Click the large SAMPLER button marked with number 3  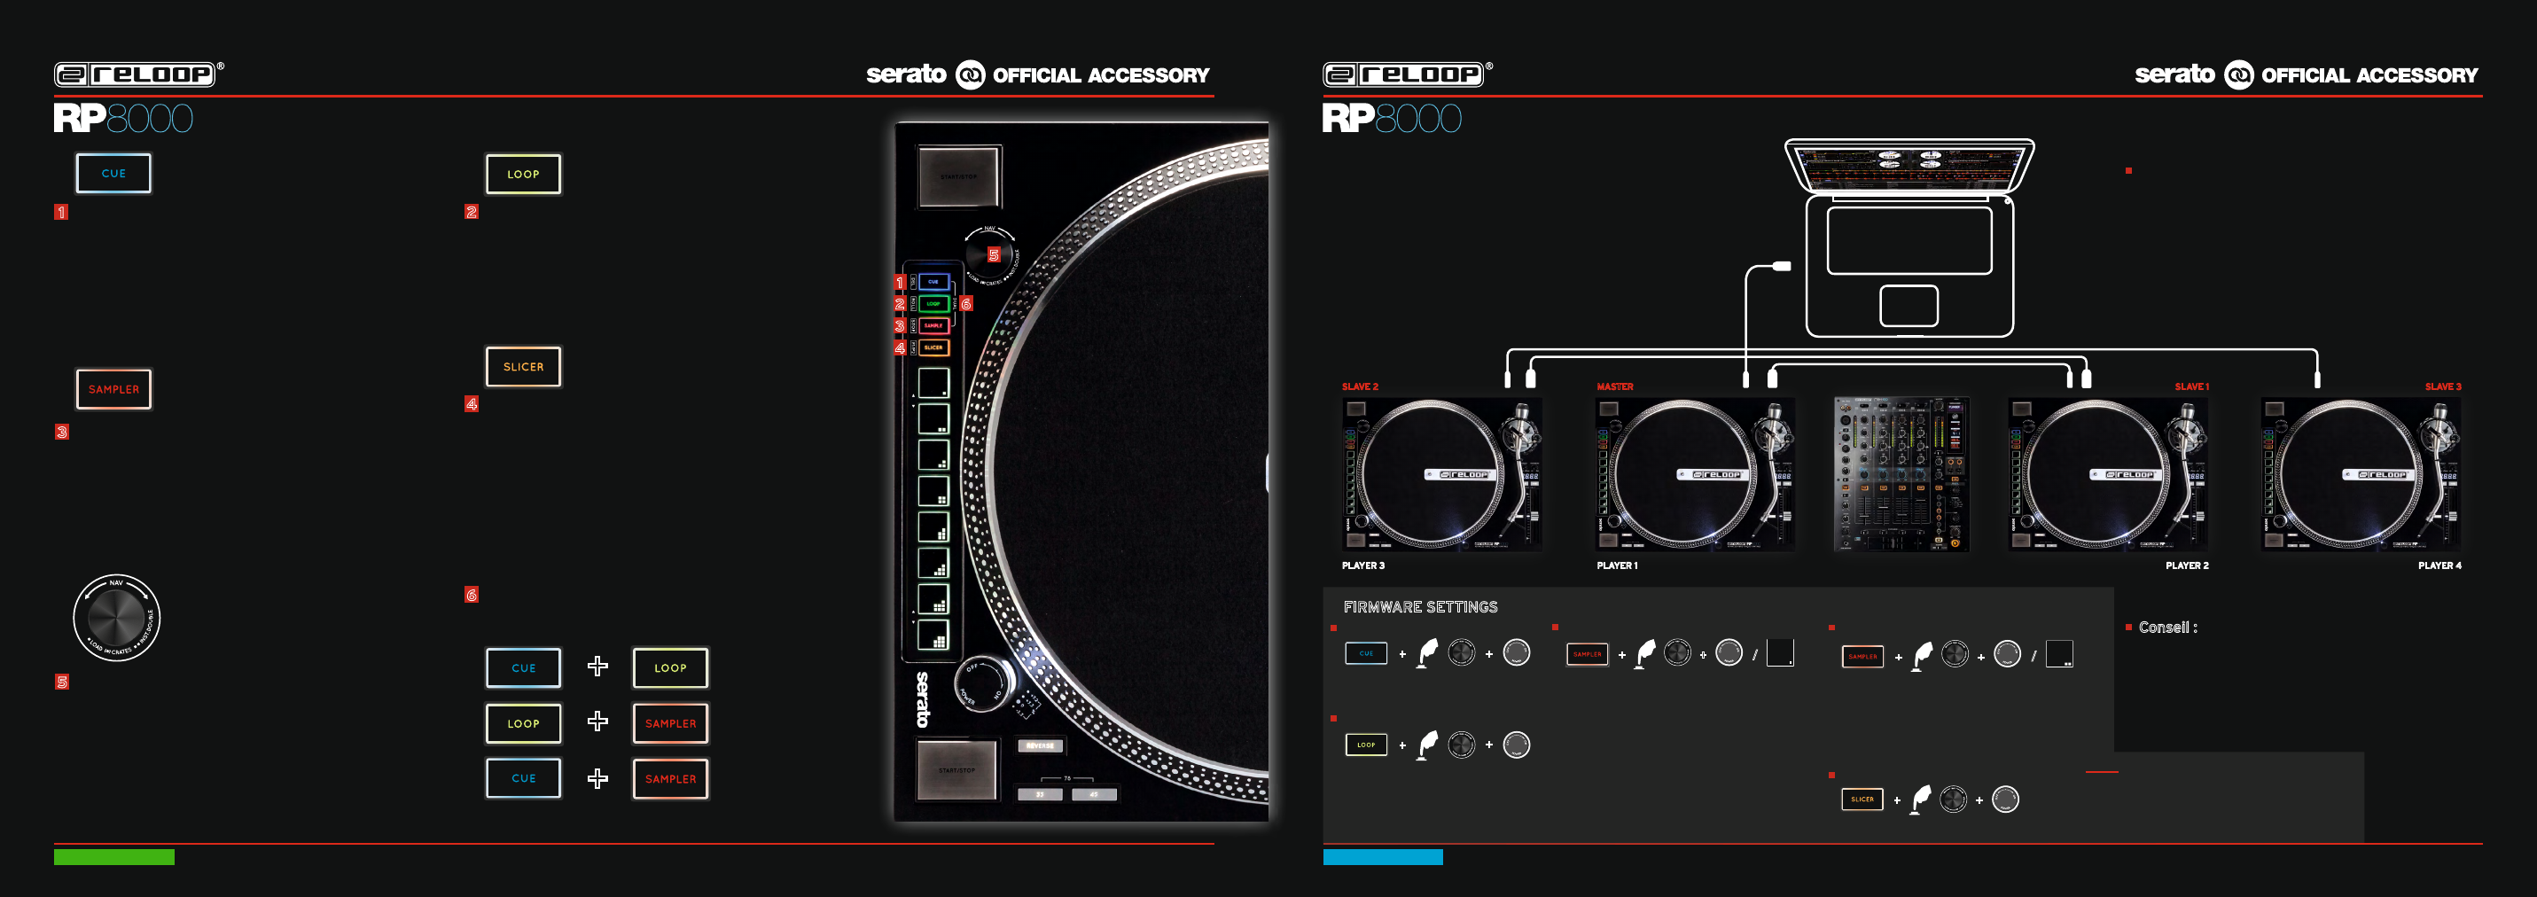pyautogui.click(x=113, y=389)
